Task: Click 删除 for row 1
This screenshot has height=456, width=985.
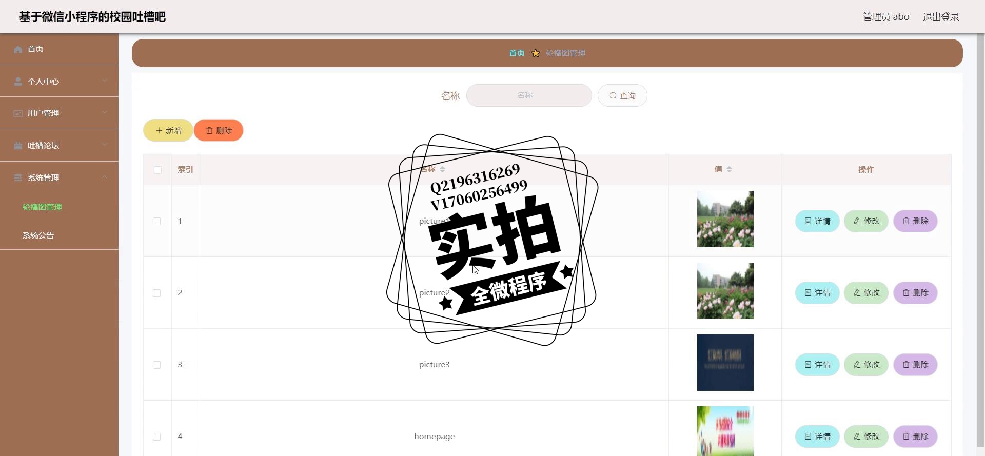Action: [x=916, y=221]
